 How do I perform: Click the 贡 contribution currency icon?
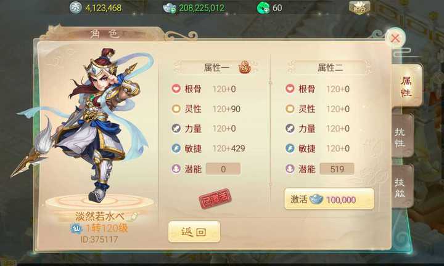click(x=76, y=7)
